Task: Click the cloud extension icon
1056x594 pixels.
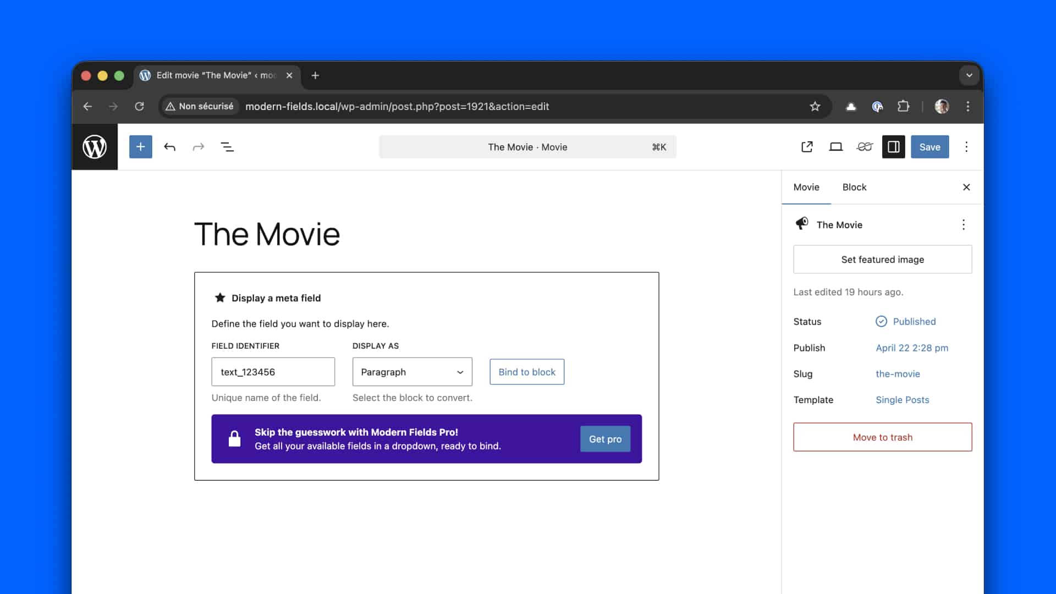Action: click(851, 107)
